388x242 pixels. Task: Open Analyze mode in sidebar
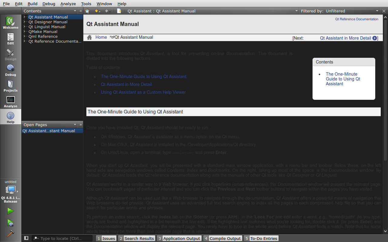coord(11,102)
